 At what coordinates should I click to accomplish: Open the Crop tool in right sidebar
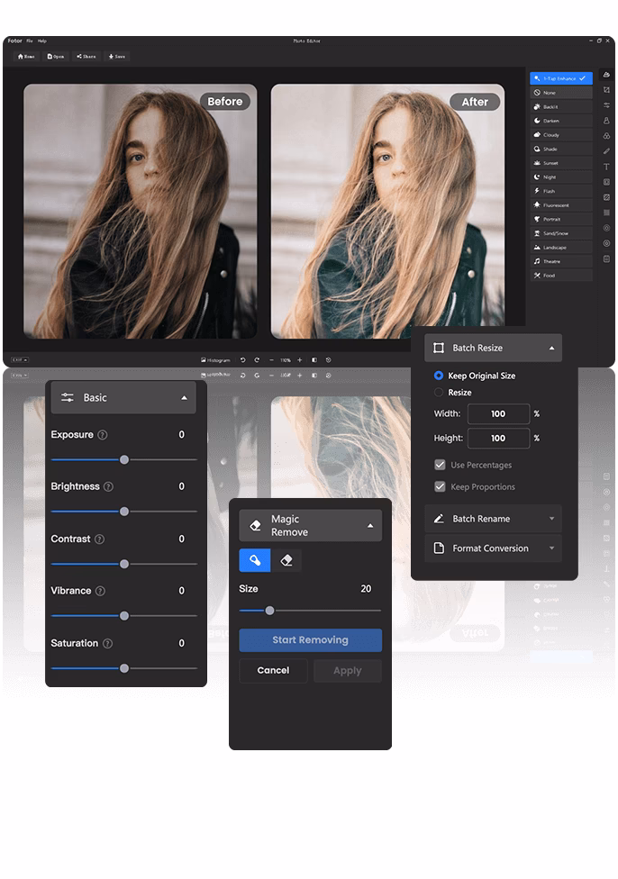coord(606,90)
